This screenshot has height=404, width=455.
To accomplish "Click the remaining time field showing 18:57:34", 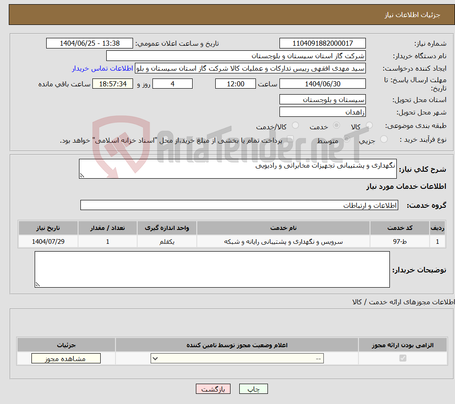I will click(113, 84).
